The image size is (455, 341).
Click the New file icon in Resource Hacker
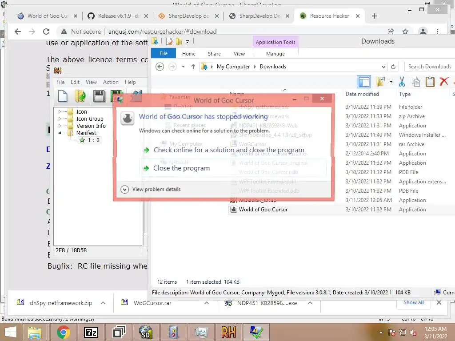(63, 96)
